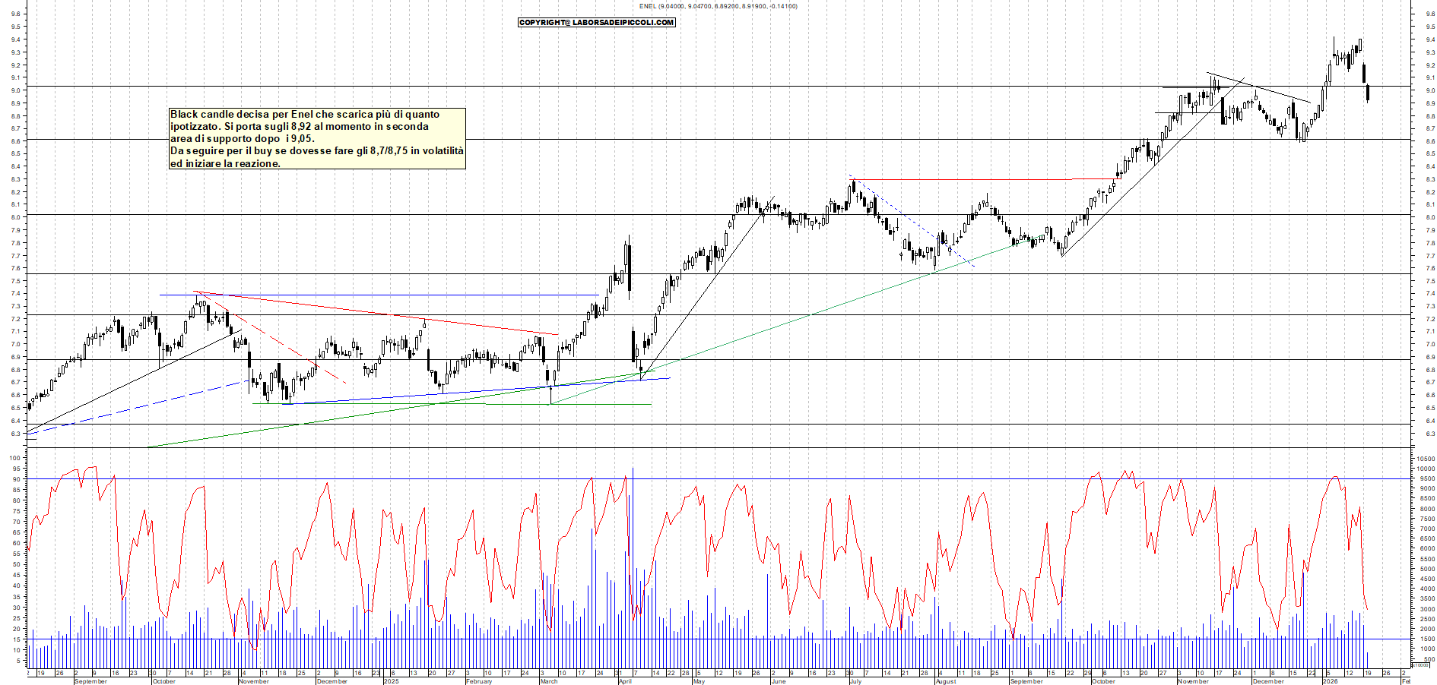
Task: Click the ENEL price title at top
Action: pyautogui.click(x=718, y=6)
